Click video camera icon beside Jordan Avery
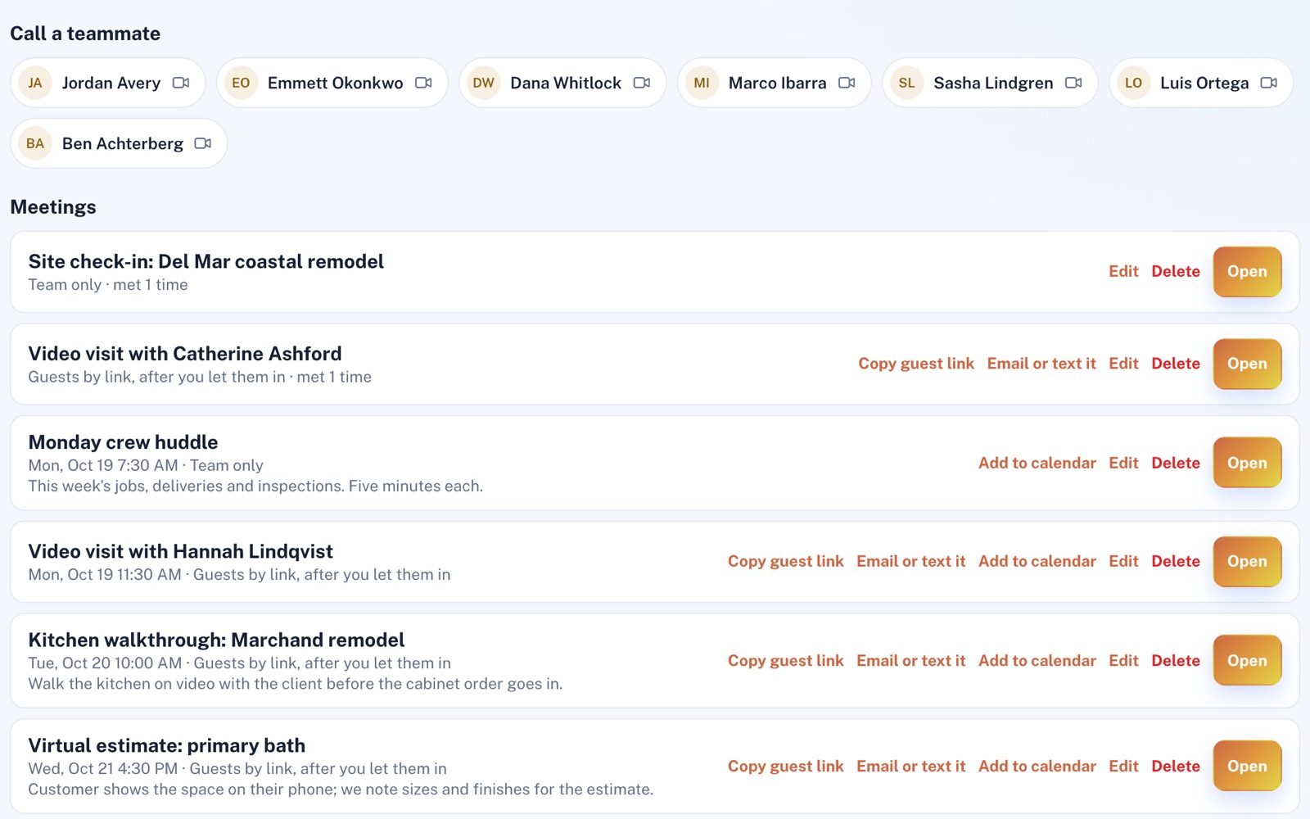The image size is (1310, 819). coord(181,83)
